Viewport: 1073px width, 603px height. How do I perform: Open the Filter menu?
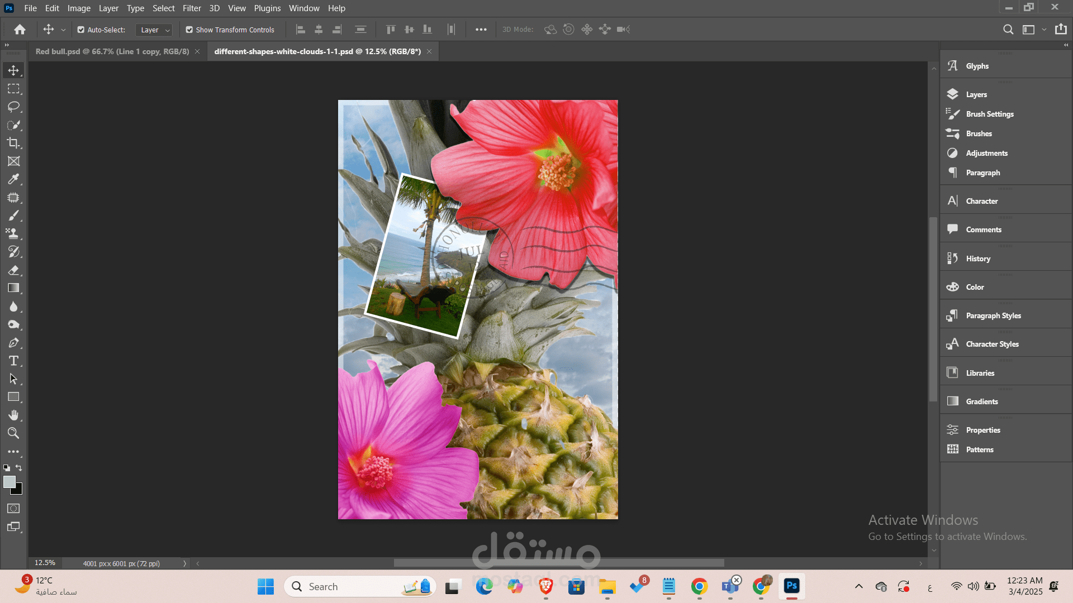click(x=192, y=8)
